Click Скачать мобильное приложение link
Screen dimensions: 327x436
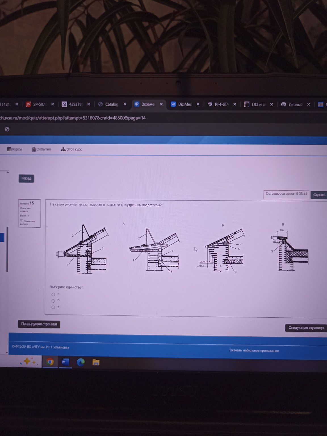(x=254, y=351)
